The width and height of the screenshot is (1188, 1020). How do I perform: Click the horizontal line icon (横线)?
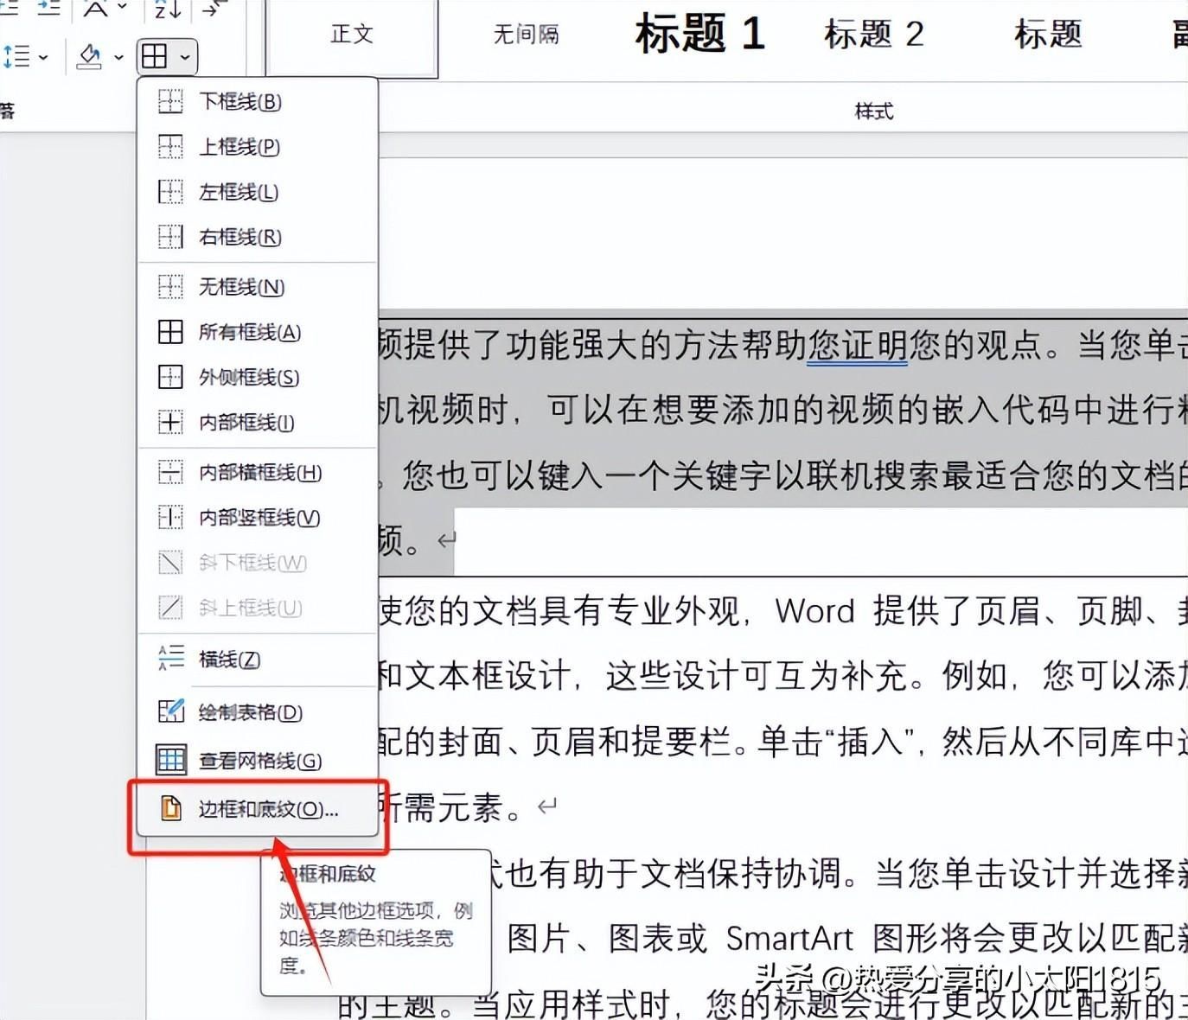[170, 659]
